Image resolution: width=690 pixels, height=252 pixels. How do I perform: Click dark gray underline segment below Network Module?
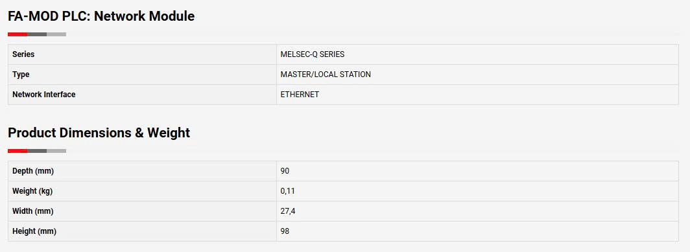coord(37,34)
